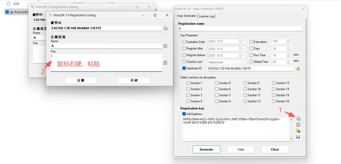The width and height of the screenshot is (341, 164).
Task: Enable the Run Time checkbox
Action: [x=251, y=55]
